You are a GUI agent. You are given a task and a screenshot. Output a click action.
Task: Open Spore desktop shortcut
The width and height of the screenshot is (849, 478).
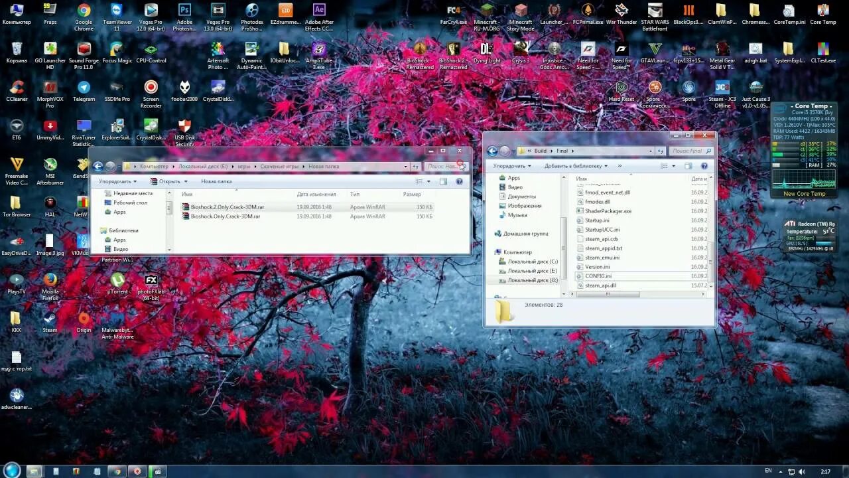coord(688,91)
